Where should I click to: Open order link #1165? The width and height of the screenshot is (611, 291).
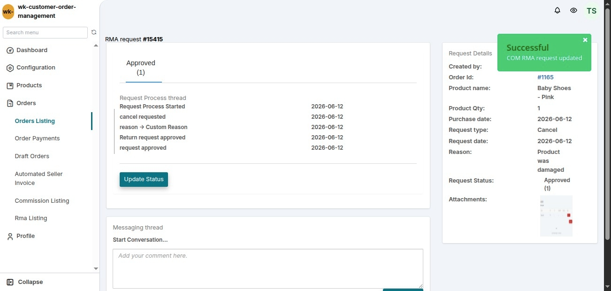[545, 77]
